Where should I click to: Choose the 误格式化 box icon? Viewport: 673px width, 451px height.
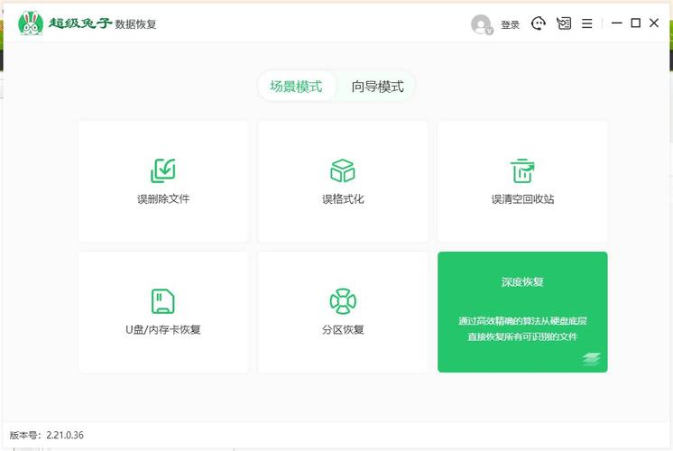coord(343,170)
